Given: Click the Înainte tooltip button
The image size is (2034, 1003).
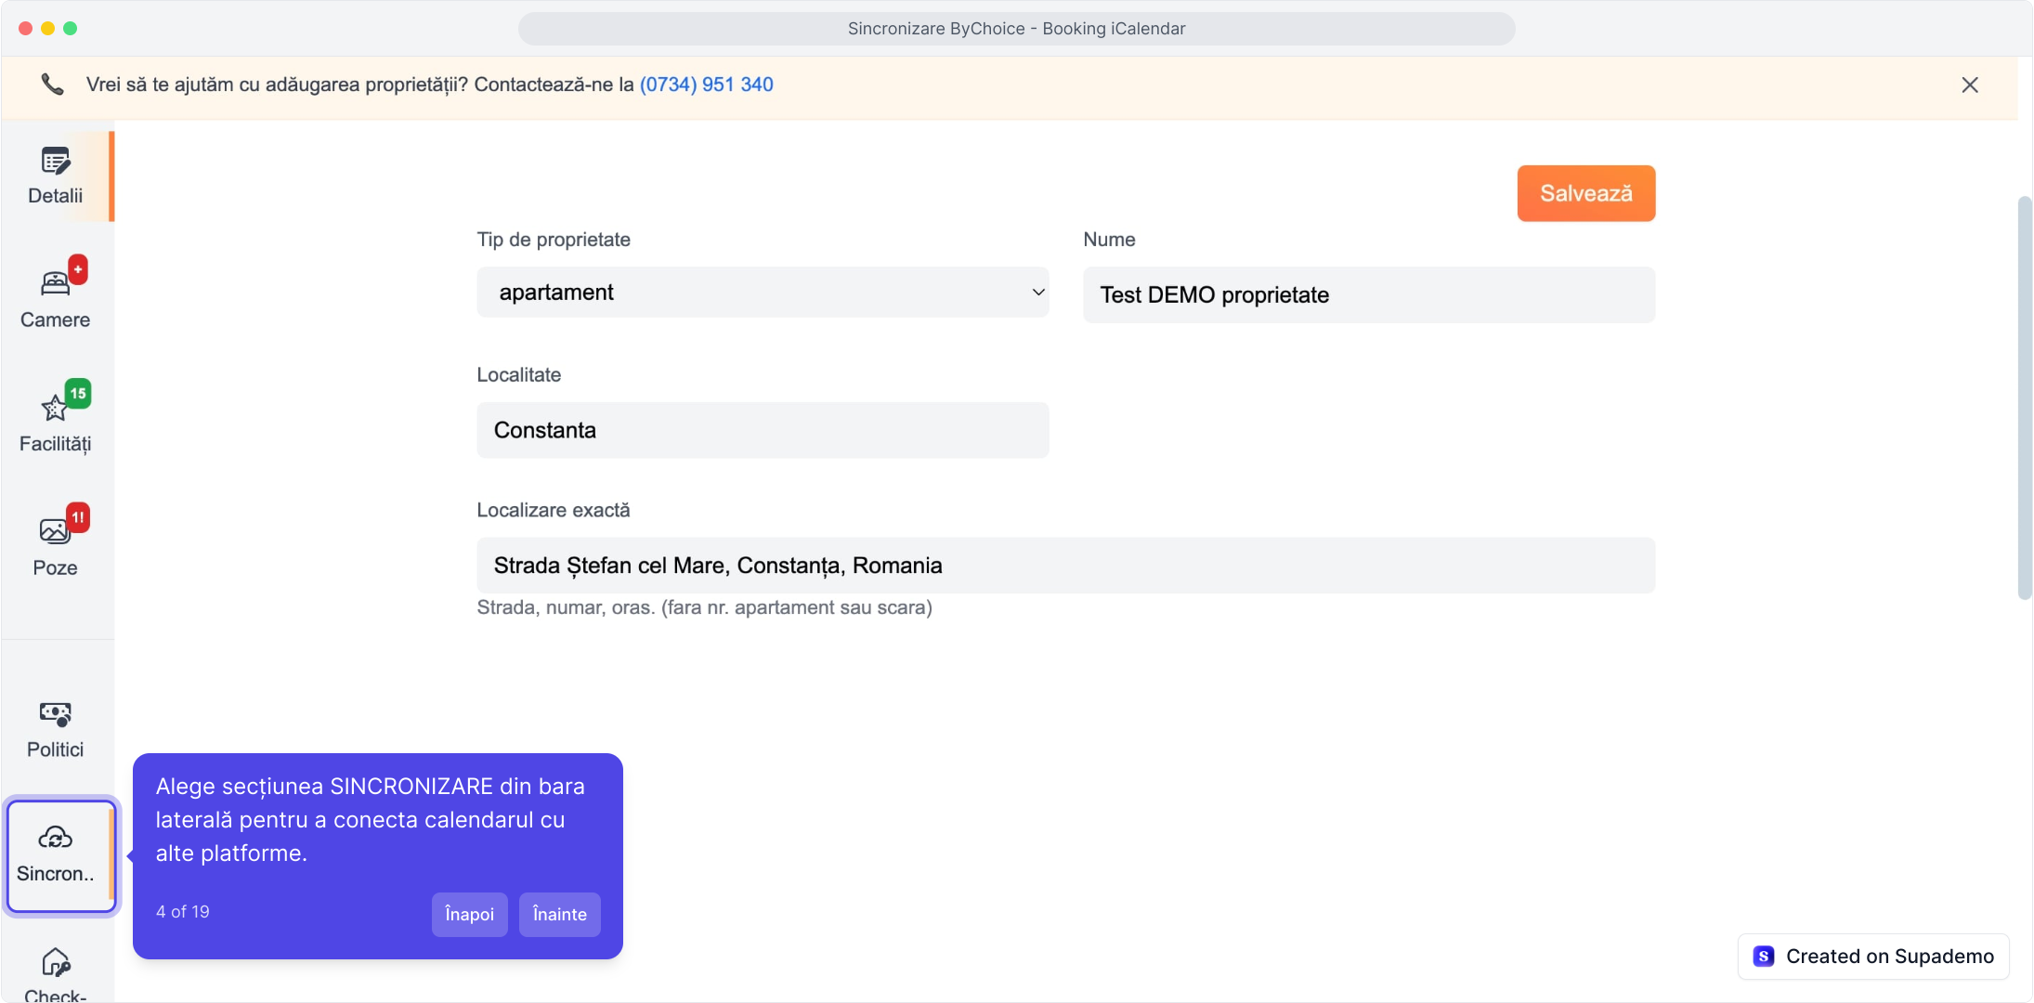Looking at the screenshot, I should coord(560,915).
